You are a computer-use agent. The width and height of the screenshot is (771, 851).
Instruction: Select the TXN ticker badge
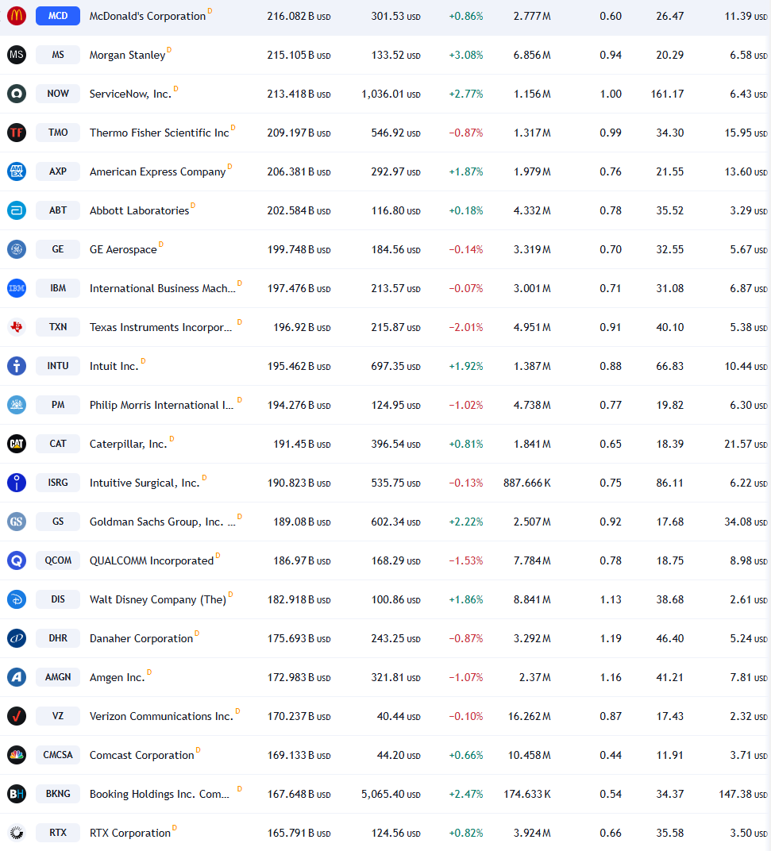pyautogui.click(x=58, y=327)
